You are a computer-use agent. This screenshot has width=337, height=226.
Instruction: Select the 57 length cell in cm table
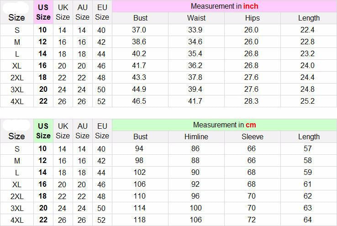(308, 149)
